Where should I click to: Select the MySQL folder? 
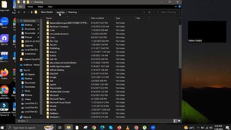click(x=53, y=110)
